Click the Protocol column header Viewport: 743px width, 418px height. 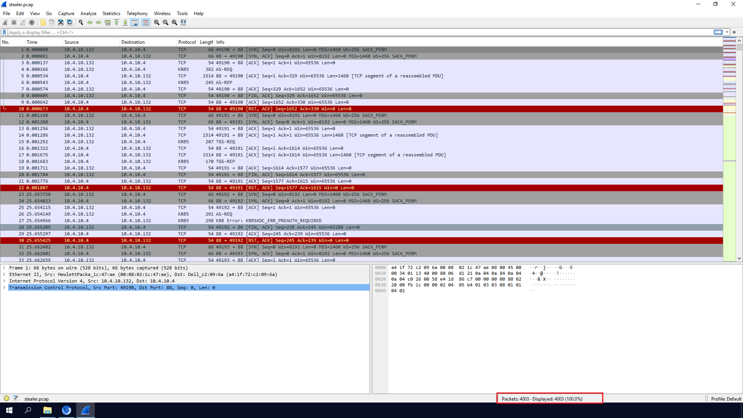coord(187,42)
